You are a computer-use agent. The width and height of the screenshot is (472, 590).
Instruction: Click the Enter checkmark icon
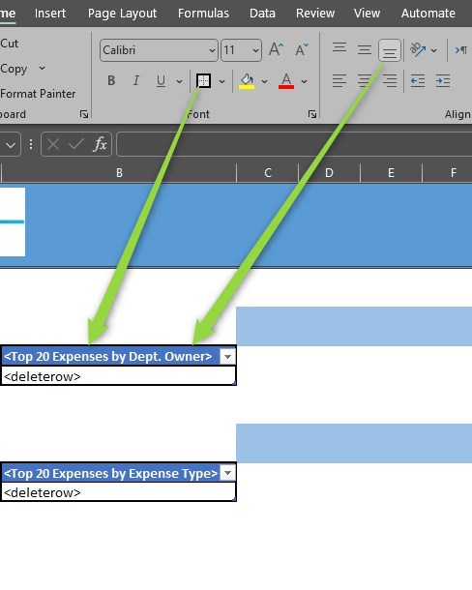76,144
